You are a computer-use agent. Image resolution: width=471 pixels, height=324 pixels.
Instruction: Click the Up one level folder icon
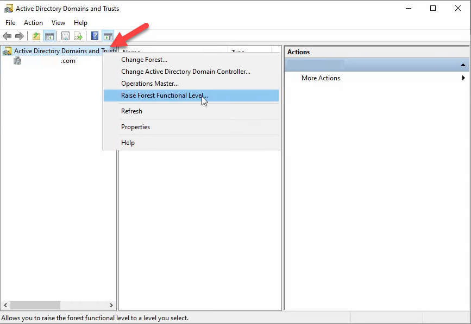(x=36, y=36)
